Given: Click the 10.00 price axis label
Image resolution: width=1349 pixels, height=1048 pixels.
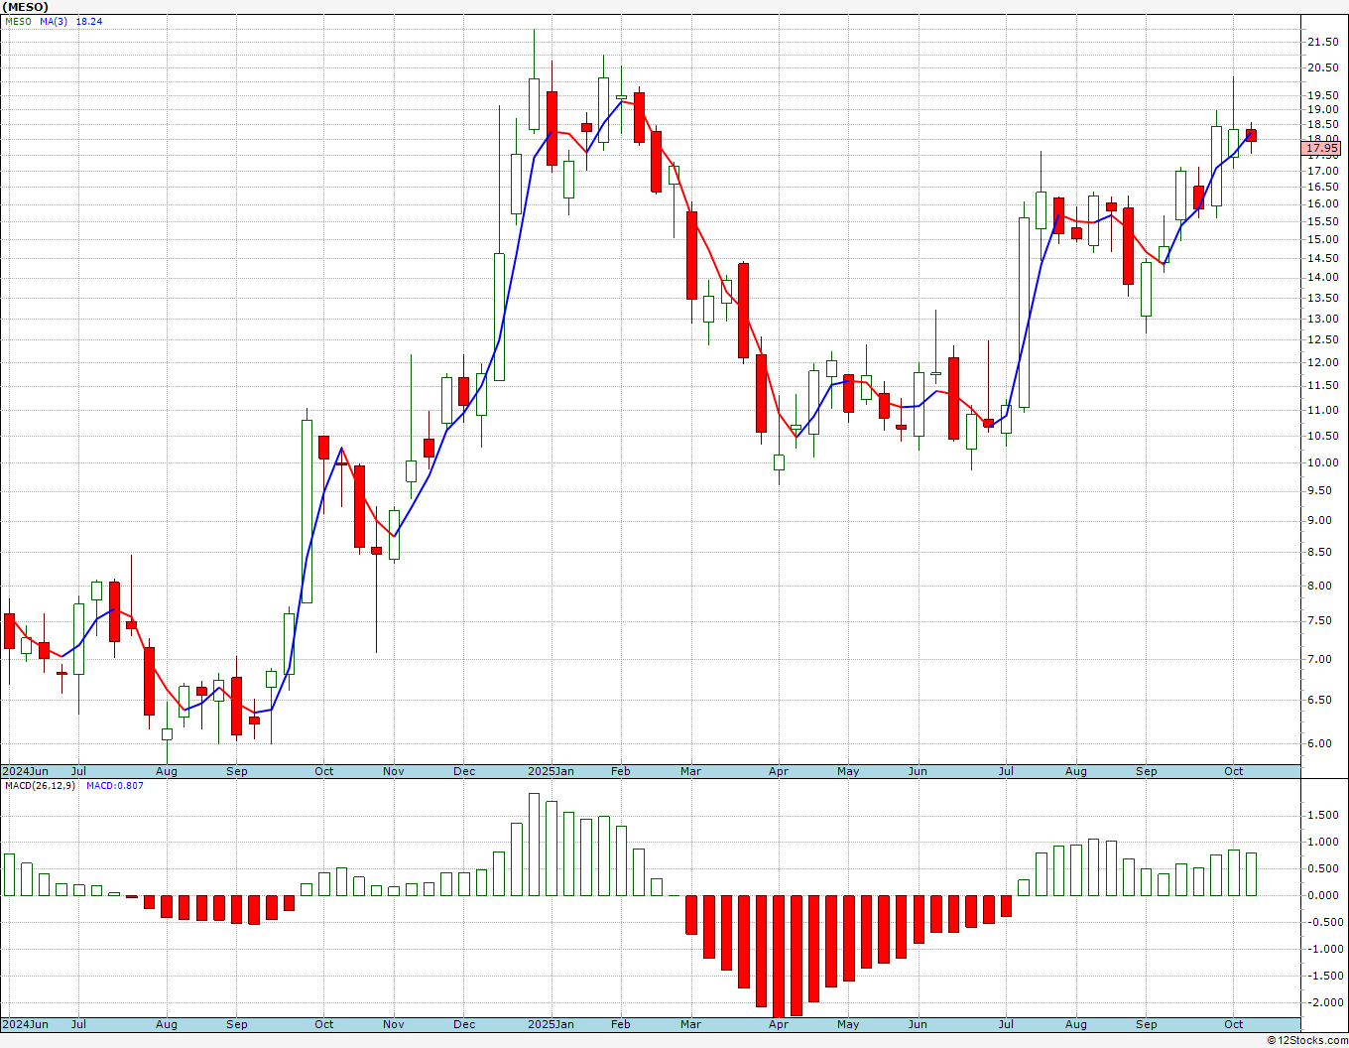Looking at the screenshot, I should point(1322,462).
